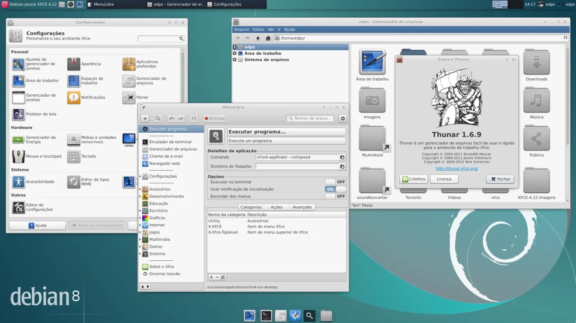Screen dimensions: 576x323
Task: Click Thunar file view vertical scrollbar
Action: (x=568, y=96)
